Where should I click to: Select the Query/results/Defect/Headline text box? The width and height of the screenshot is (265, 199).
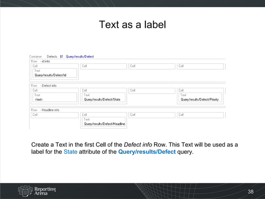tap(104, 124)
